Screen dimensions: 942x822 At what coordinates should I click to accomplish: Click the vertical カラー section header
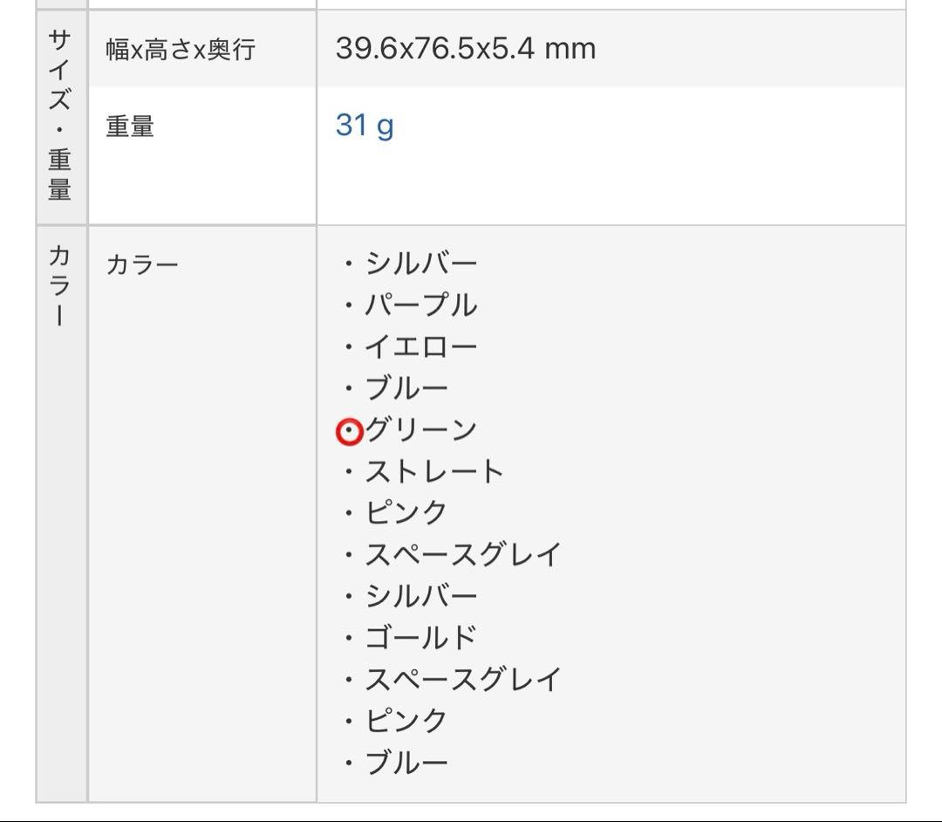click(x=60, y=285)
